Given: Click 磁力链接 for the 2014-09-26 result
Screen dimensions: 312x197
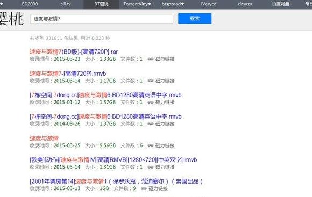Looking at the screenshot, I should pos(165,123).
